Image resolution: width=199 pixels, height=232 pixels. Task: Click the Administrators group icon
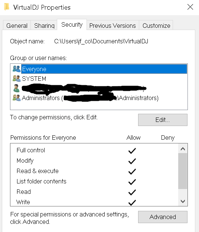(16, 98)
